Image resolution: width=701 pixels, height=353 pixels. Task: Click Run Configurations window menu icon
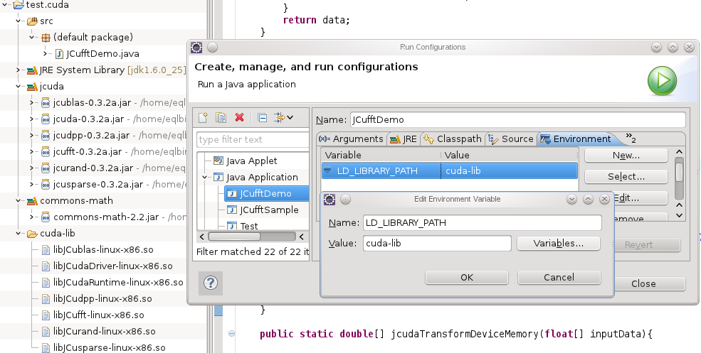coord(196,48)
